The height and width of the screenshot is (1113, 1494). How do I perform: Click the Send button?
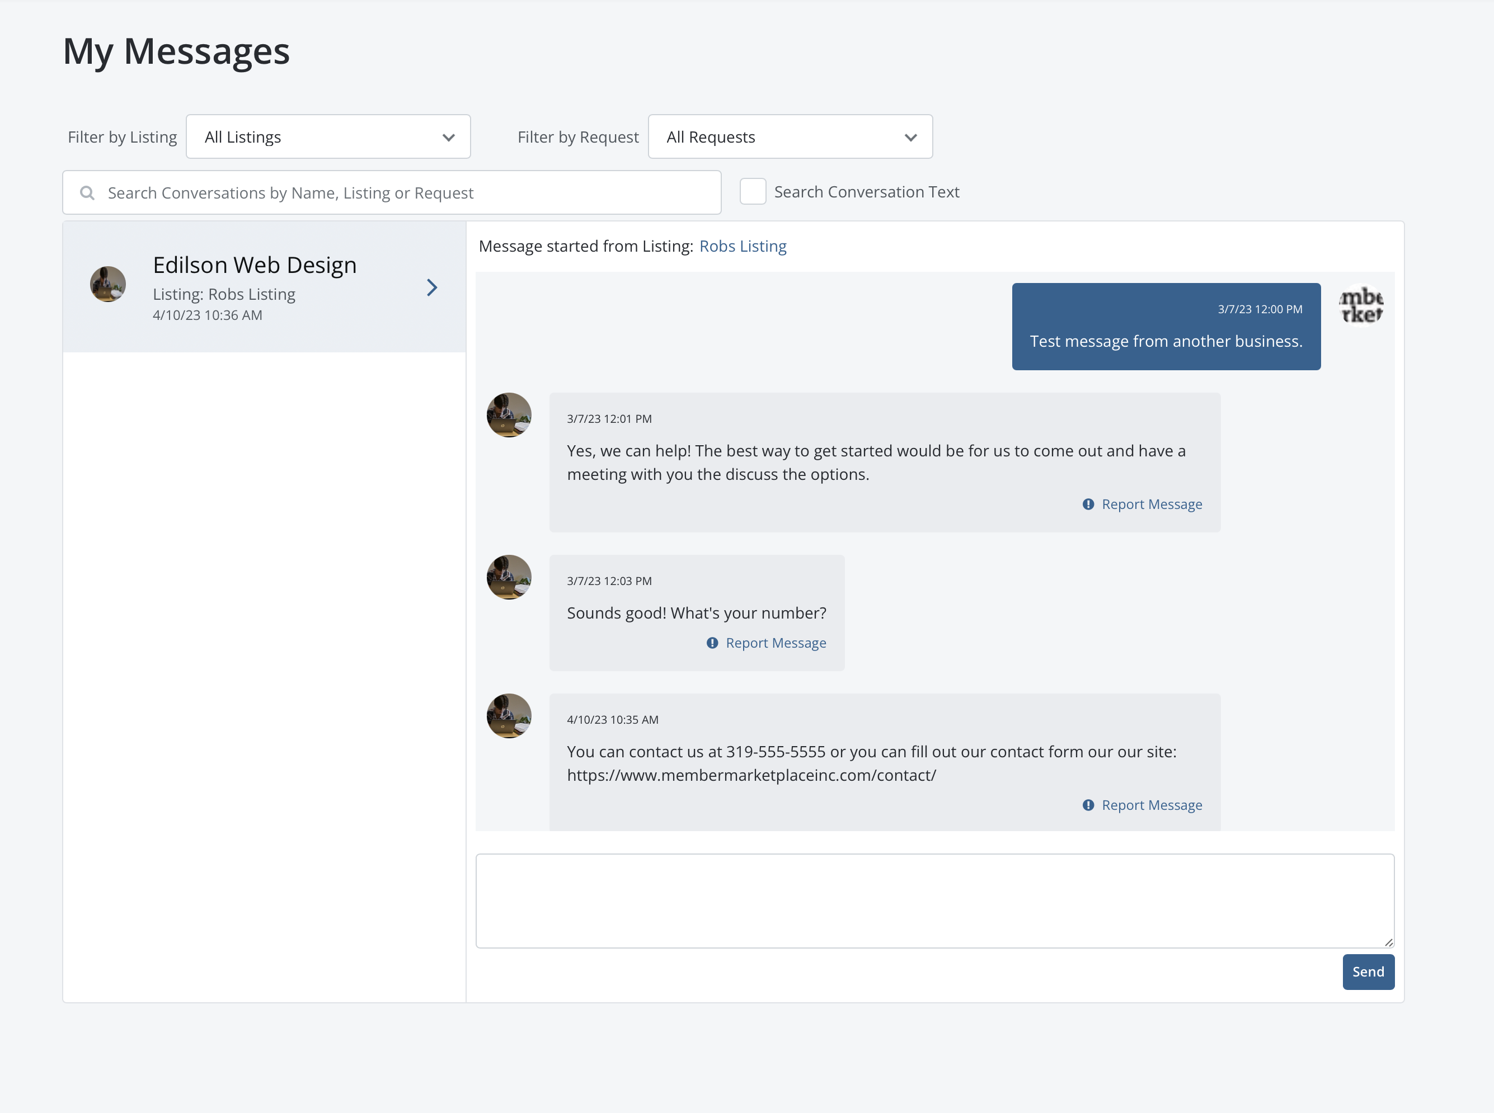coord(1368,971)
